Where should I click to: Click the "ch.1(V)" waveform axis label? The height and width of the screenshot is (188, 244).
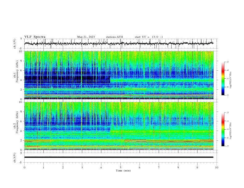point(15,44)
